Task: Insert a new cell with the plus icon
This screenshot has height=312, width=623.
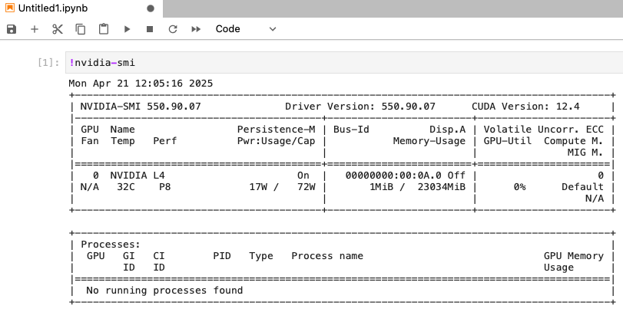Action: (x=35, y=29)
